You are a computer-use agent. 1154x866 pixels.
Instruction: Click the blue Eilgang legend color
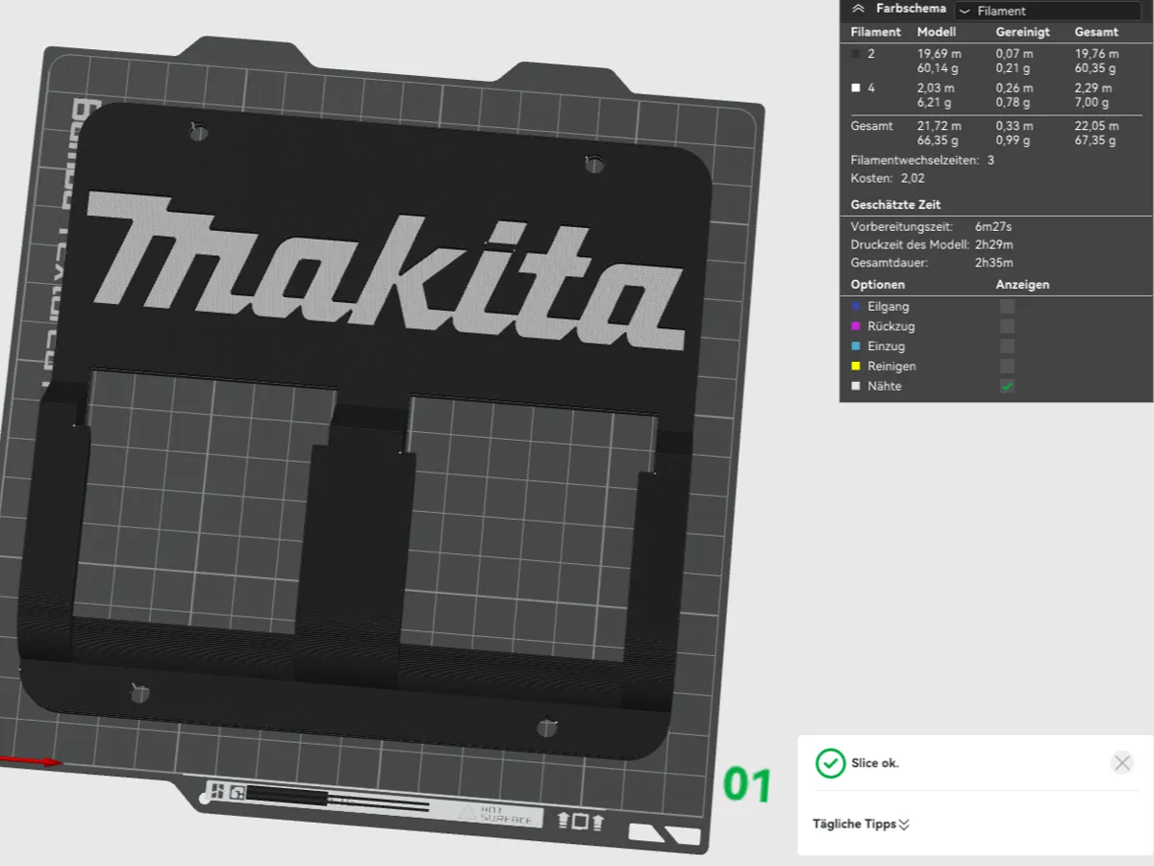tap(856, 306)
